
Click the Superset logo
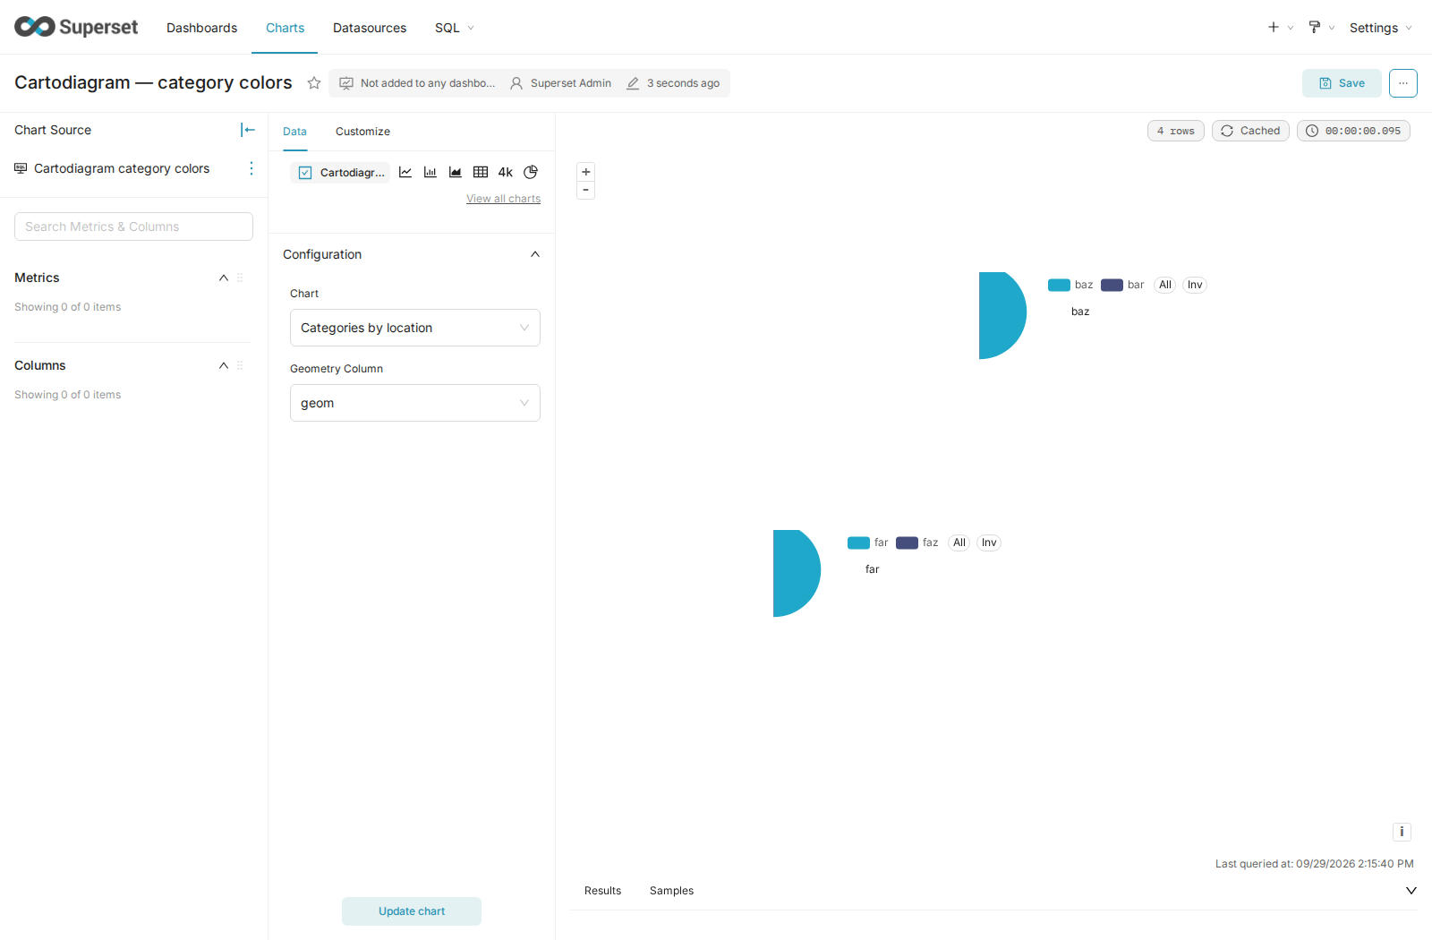[76, 27]
